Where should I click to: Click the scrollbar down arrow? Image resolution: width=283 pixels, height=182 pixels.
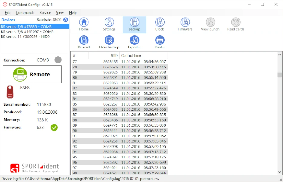click(x=280, y=172)
